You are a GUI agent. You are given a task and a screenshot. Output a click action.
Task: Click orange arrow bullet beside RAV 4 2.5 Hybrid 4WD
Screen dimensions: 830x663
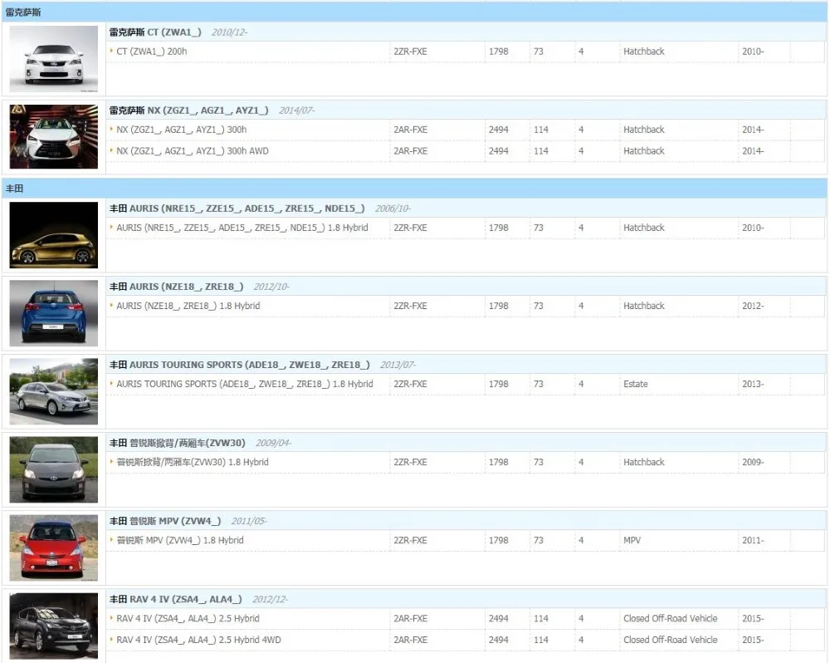(111, 639)
